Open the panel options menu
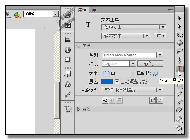Screen dimensions: 190x140 pyautogui.click(x=170, y=10)
